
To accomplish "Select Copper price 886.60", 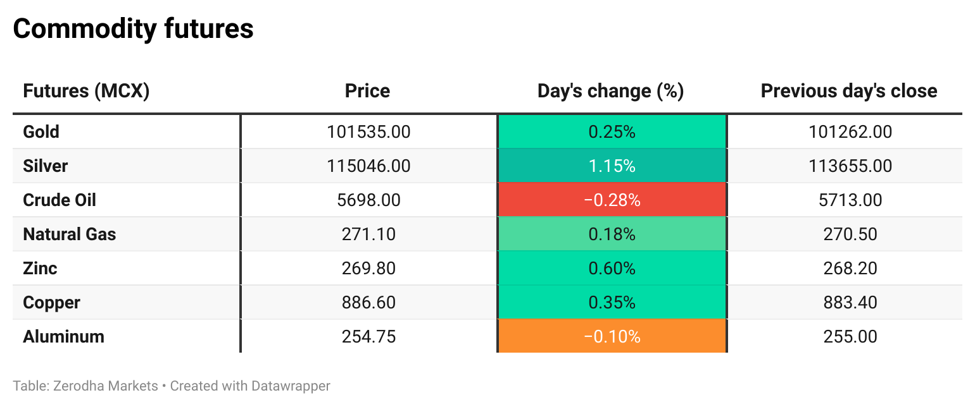I will 368,303.
